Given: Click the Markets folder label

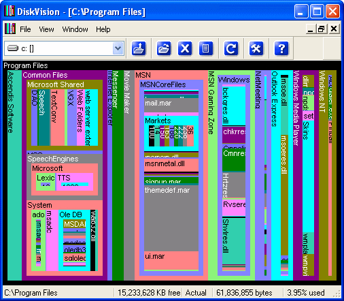Looking at the screenshot, I should coord(158,121).
